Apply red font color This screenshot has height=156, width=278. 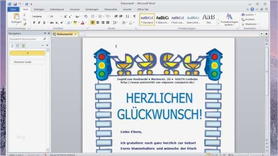pyautogui.click(x=82, y=23)
